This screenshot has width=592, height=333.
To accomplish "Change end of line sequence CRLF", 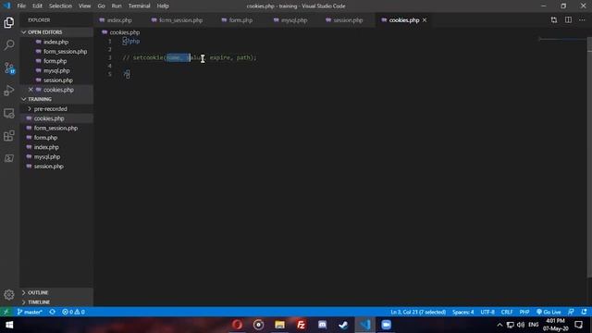I will tap(507, 312).
